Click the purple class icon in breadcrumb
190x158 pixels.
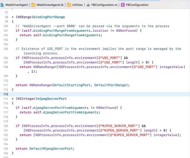point(123,5)
